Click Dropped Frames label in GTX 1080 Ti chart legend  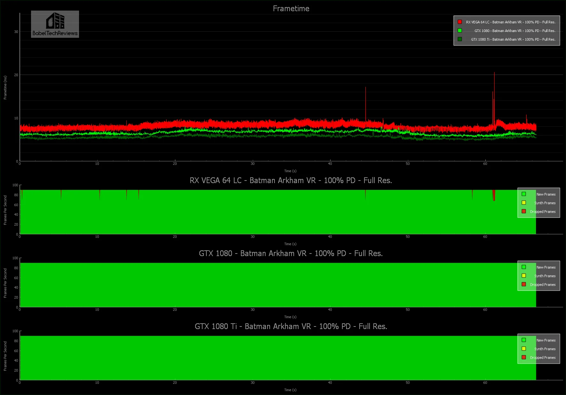coord(543,358)
